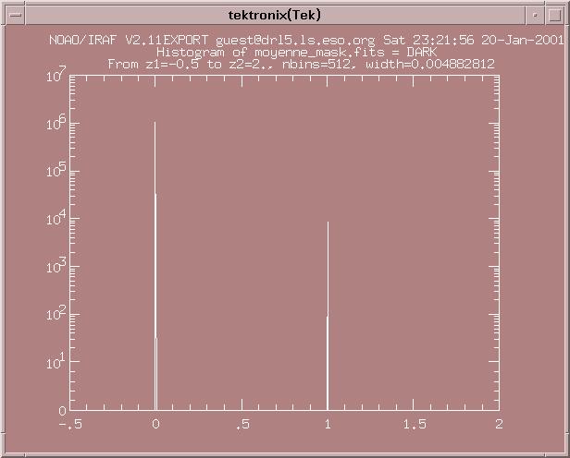
Task: Click the x-axis label 1.5
Action: pos(415,424)
